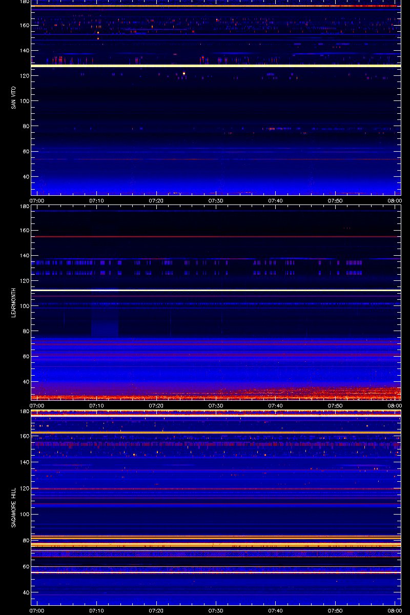This screenshot has height=615, width=410.
Task: Click the 100 frequency tick on San Vito
Action: coord(25,101)
